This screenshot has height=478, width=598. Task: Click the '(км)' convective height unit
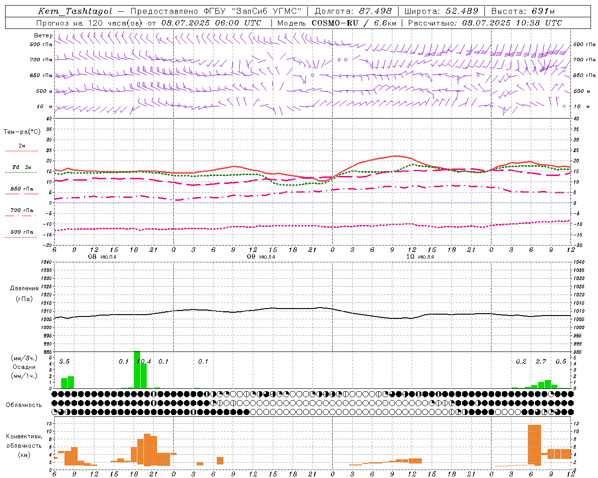24,455
